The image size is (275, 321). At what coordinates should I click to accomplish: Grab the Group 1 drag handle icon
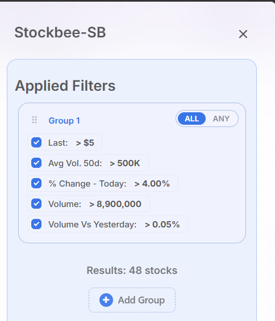35,120
